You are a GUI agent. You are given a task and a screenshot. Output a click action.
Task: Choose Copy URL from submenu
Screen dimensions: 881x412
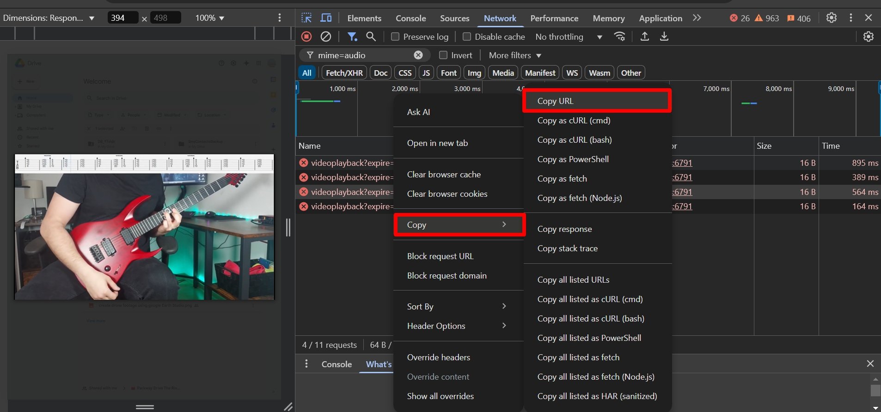(x=597, y=101)
